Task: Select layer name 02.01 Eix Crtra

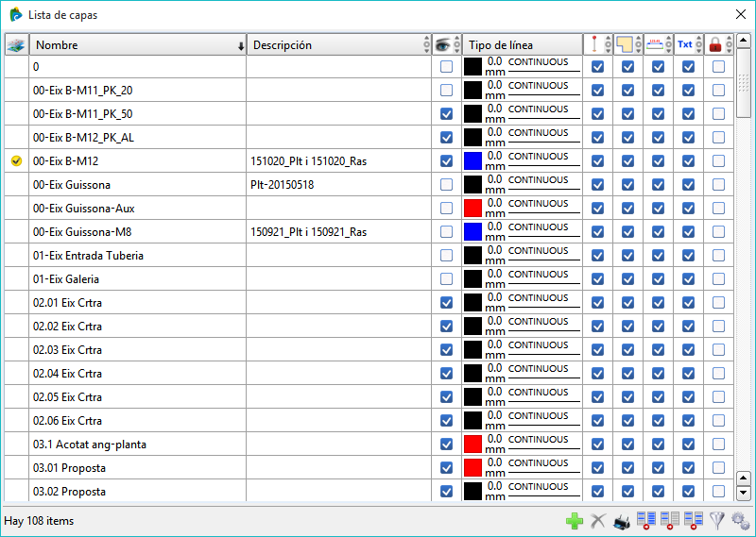Action: click(67, 303)
